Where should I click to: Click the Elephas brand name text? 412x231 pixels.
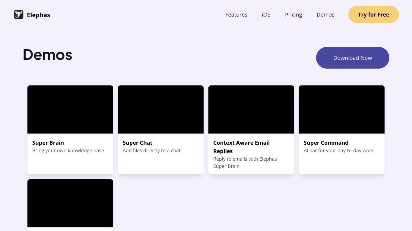(38, 15)
